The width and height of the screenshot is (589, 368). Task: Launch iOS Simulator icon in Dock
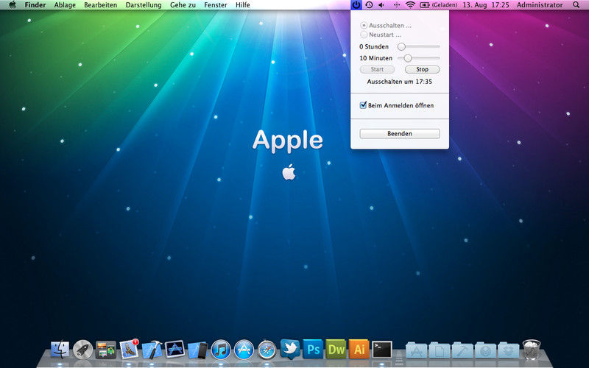(198, 350)
